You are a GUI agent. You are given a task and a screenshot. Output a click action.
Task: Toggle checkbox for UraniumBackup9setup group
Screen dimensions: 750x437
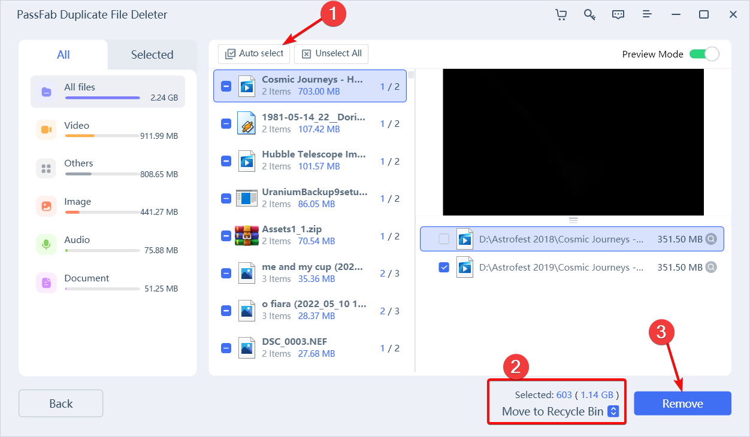point(226,198)
